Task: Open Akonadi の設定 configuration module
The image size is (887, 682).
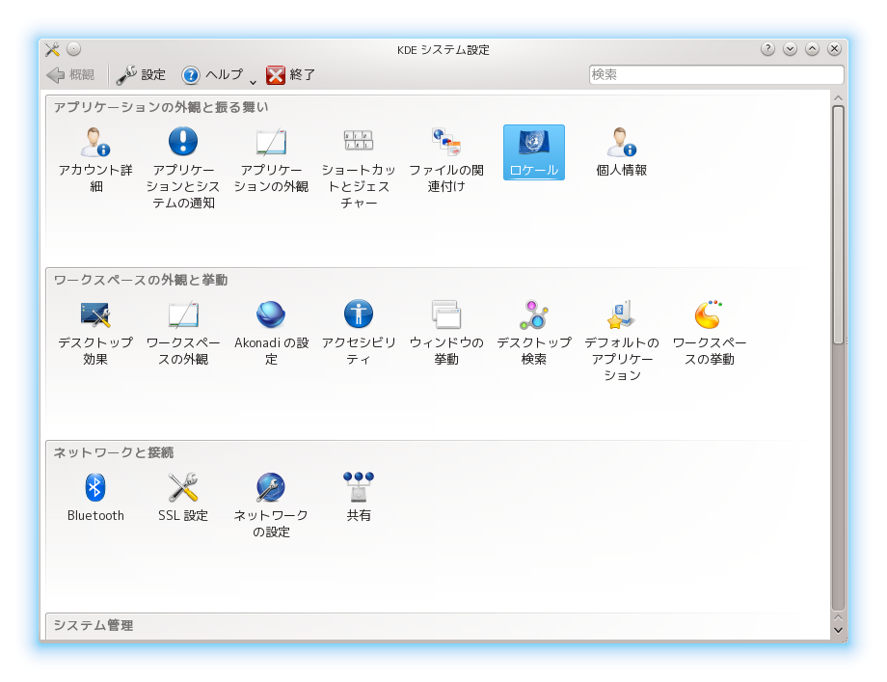Action: 271,333
